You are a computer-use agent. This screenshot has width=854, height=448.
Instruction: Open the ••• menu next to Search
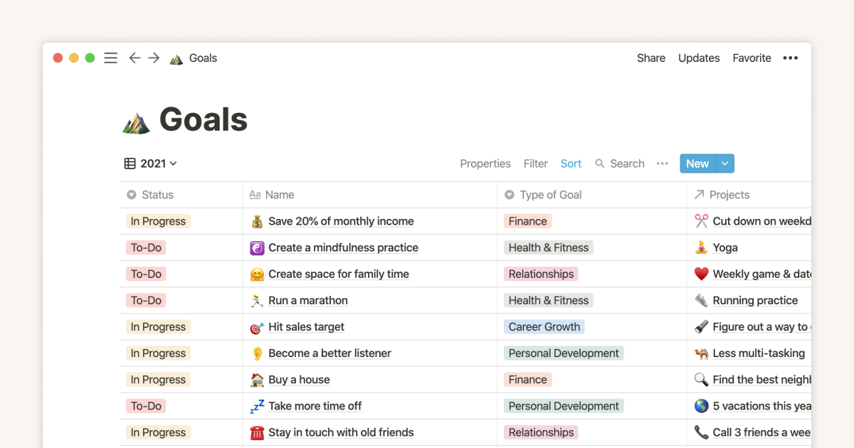[x=662, y=163]
